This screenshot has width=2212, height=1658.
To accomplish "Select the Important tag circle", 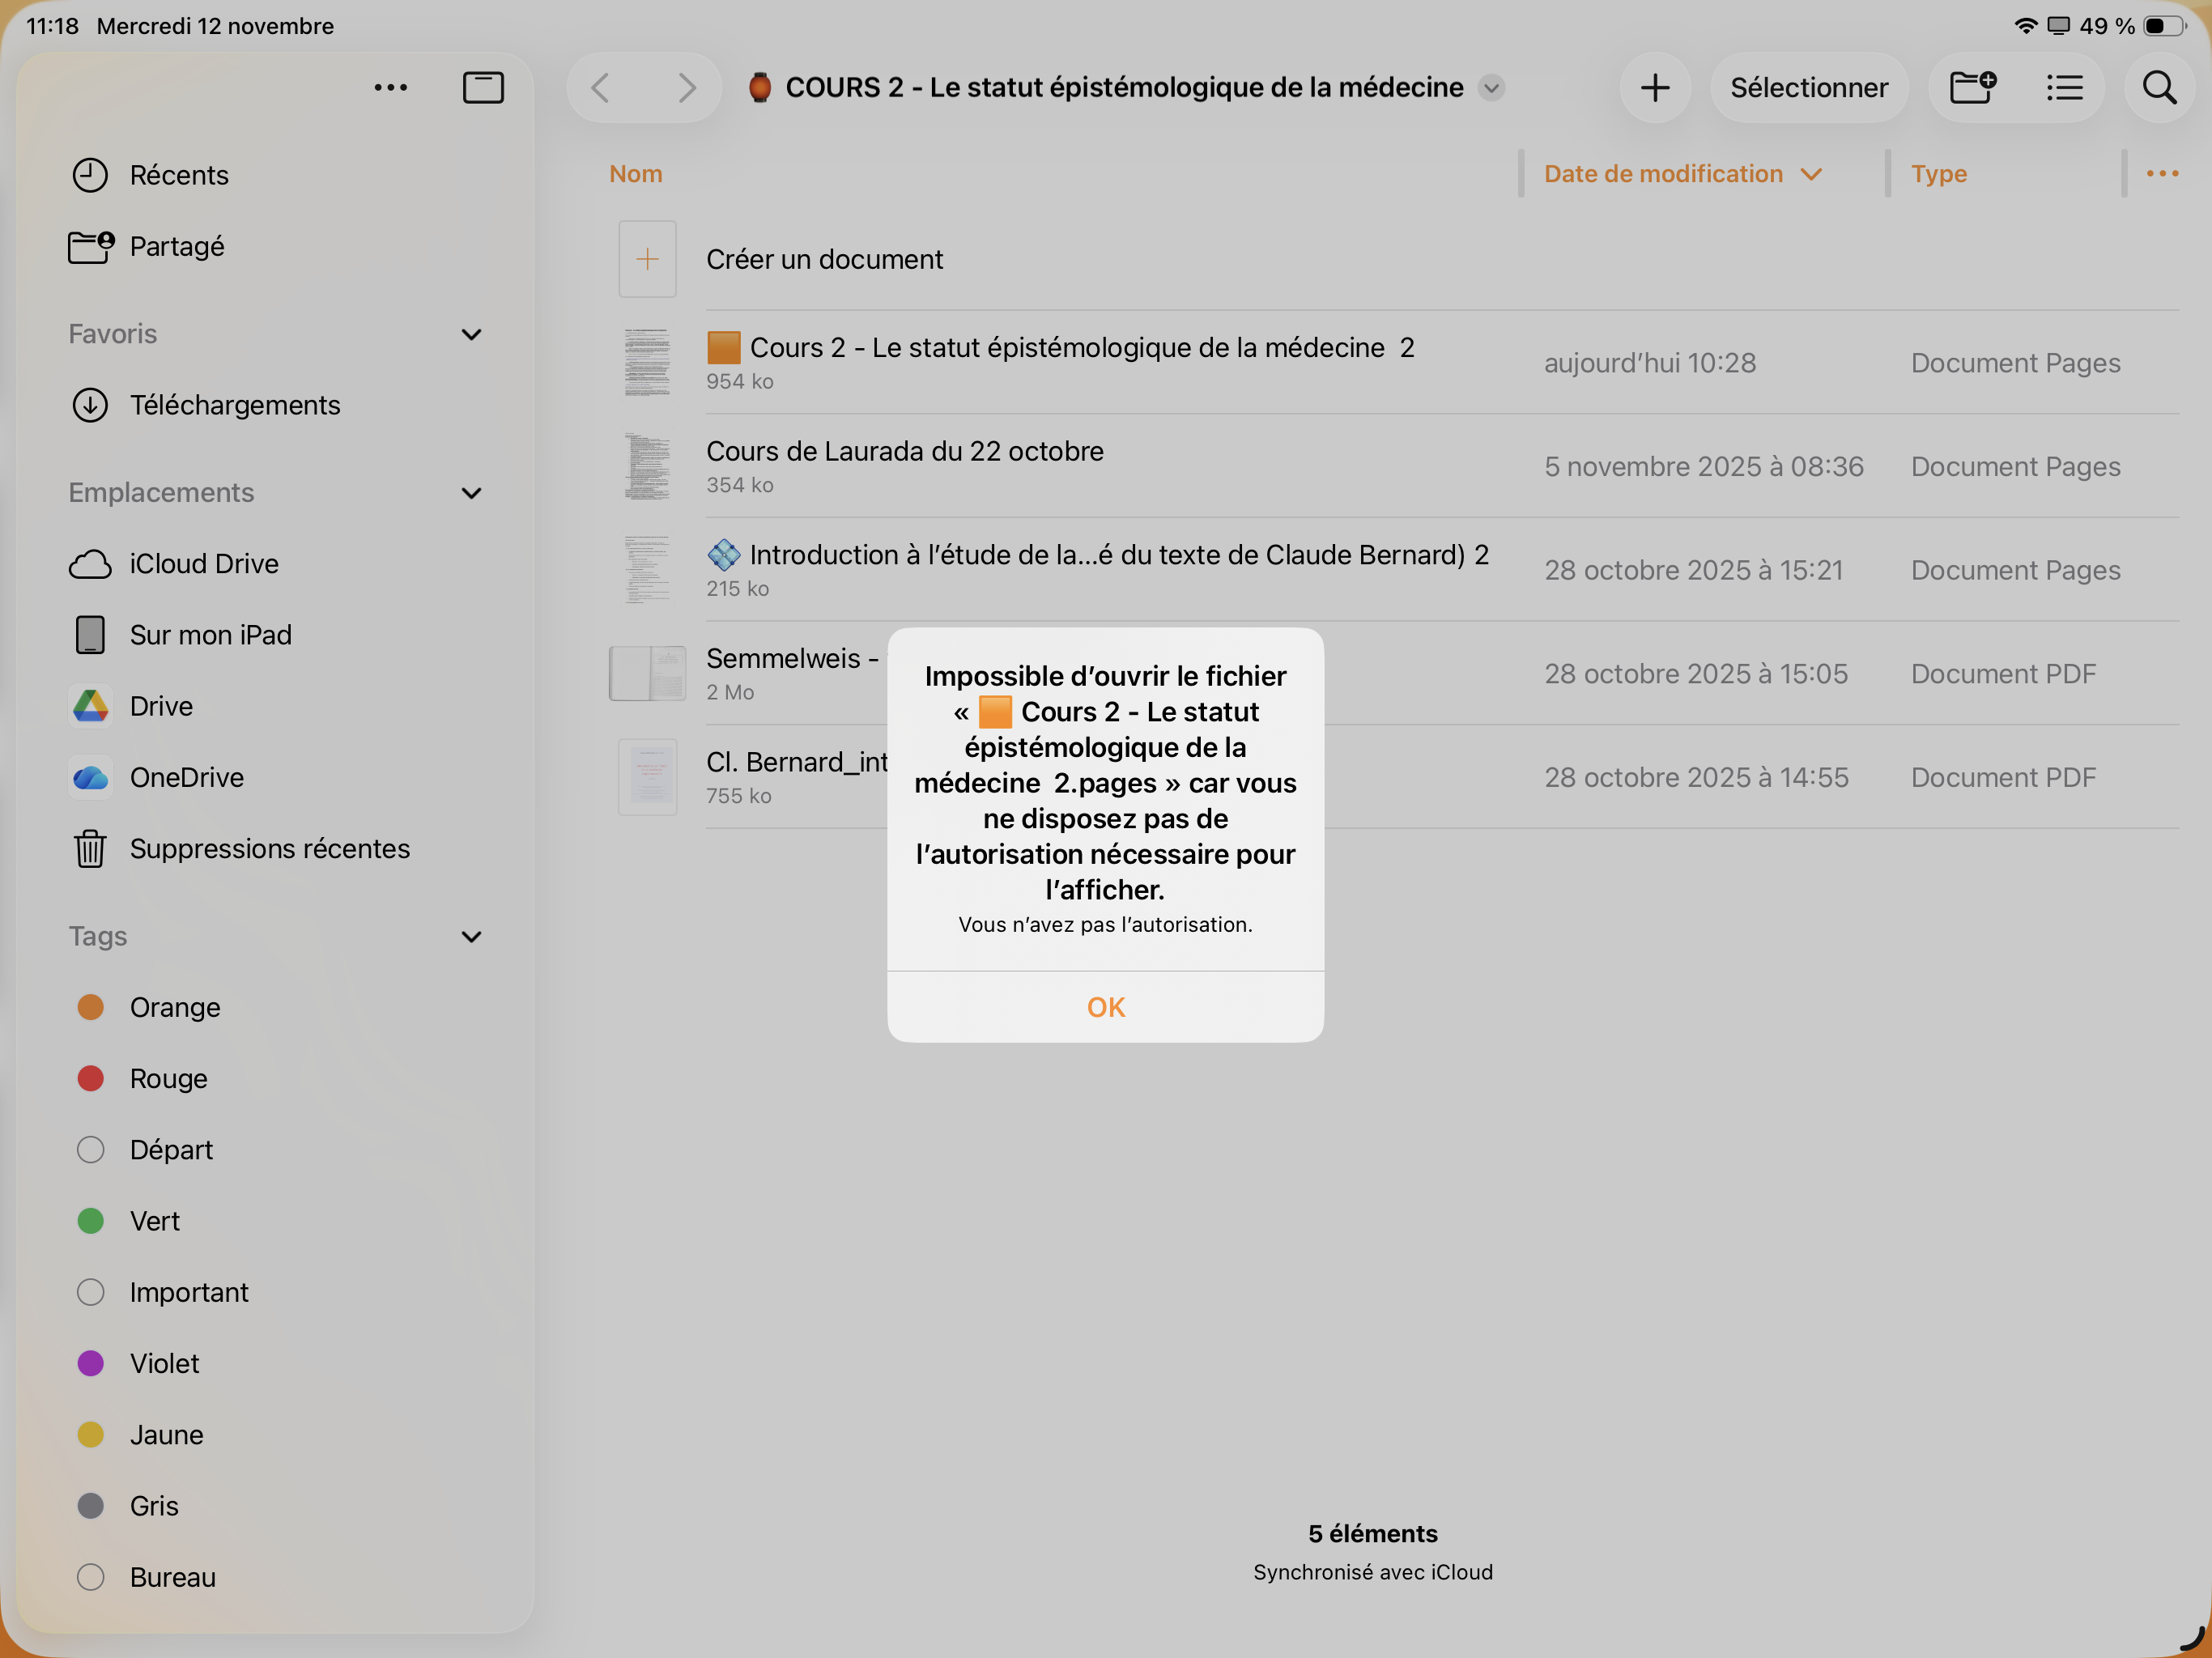I will [91, 1292].
